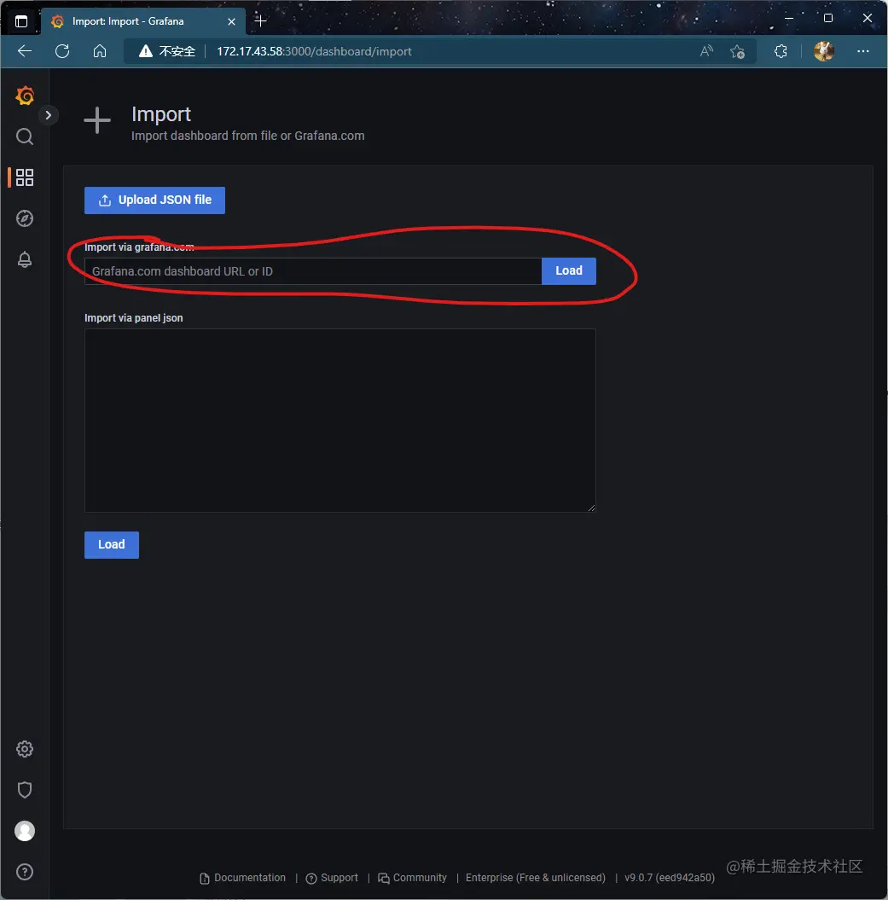
Task: Go to browser home page icon
Action: (100, 52)
